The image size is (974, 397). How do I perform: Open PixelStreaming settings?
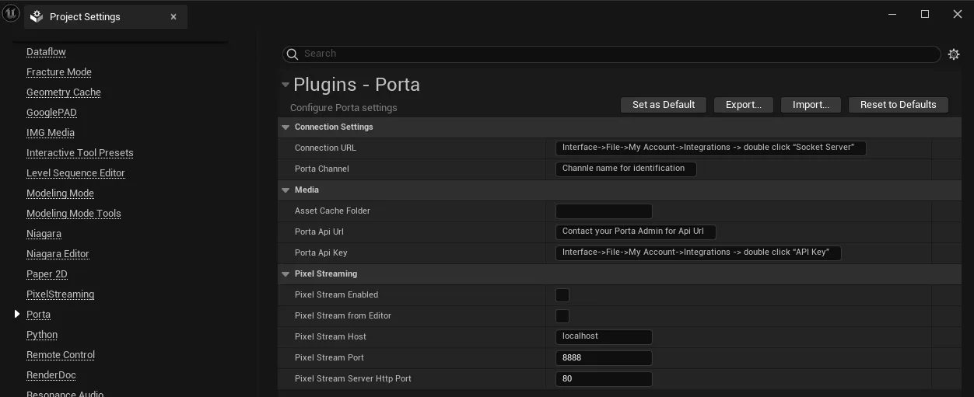click(x=61, y=294)
